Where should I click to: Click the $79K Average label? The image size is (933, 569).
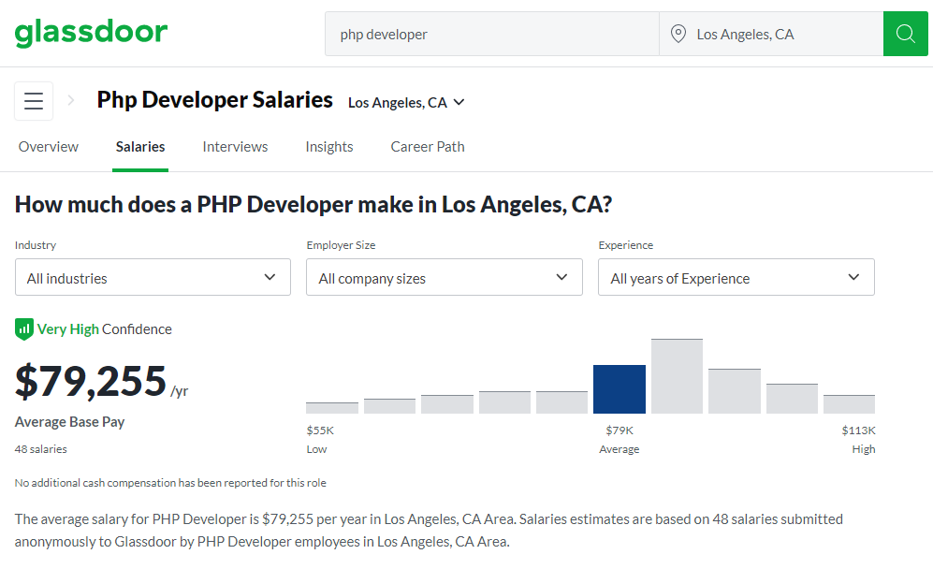(x=620, y=439)
